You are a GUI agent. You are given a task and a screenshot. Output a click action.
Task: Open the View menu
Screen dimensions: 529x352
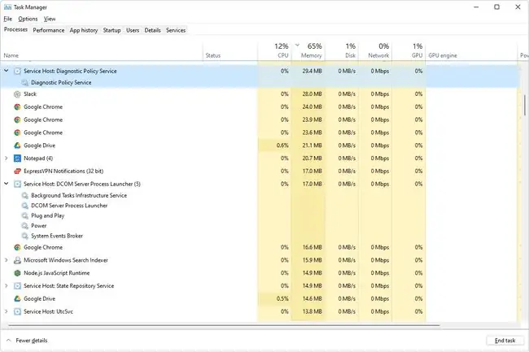[x=50, y=19]
